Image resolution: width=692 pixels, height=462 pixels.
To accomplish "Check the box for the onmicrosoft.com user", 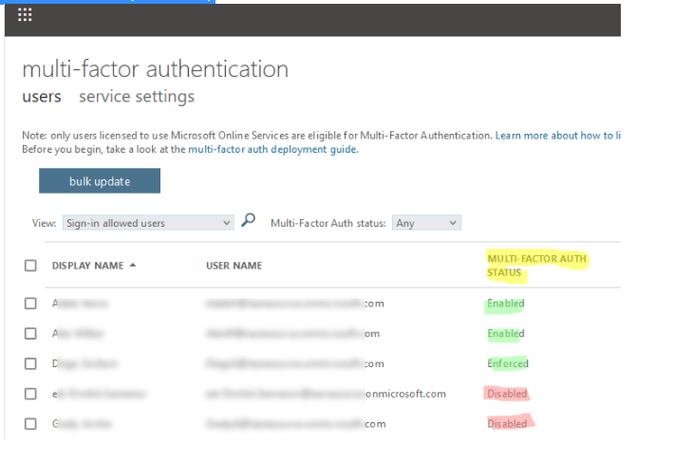I will [30, 394].
